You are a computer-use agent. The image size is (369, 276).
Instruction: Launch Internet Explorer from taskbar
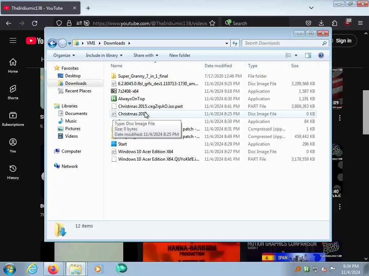click(x=32, y=269)
